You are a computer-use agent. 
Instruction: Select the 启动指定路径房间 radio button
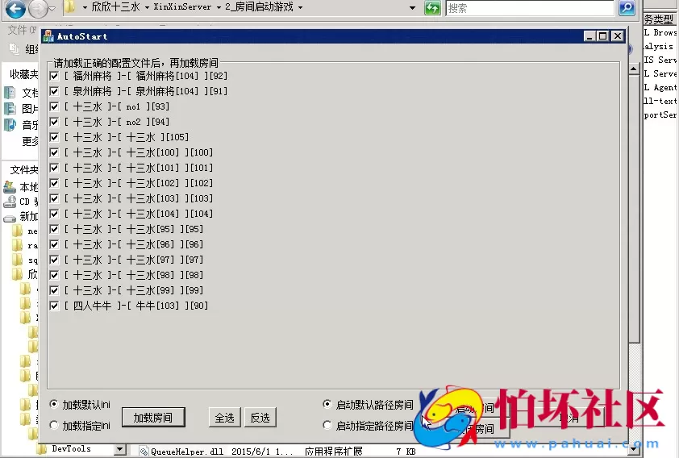coord(327,425)
